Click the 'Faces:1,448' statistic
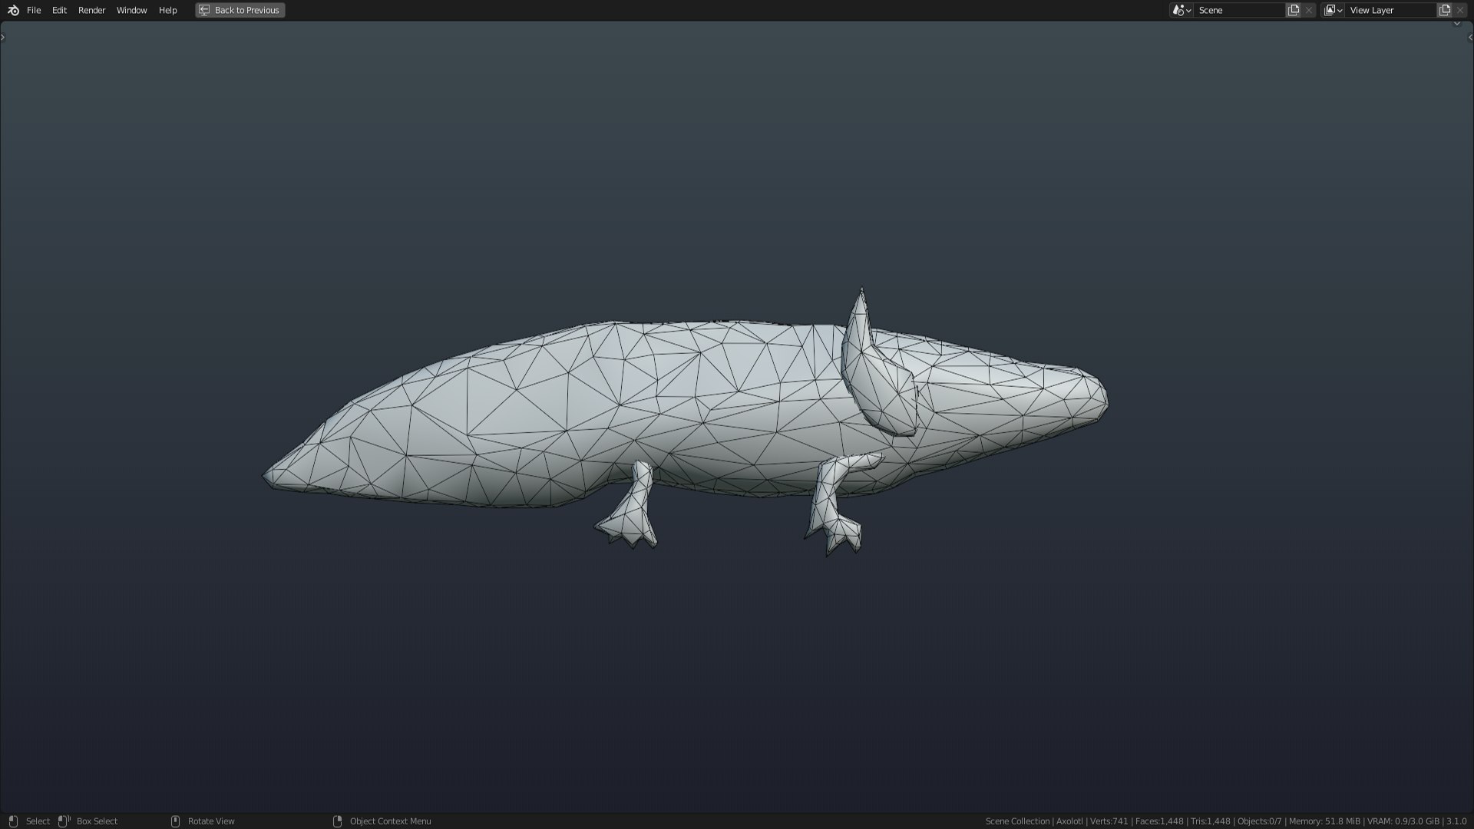The width and height of the screenshot is (1474, 829). coord(1159,821)
